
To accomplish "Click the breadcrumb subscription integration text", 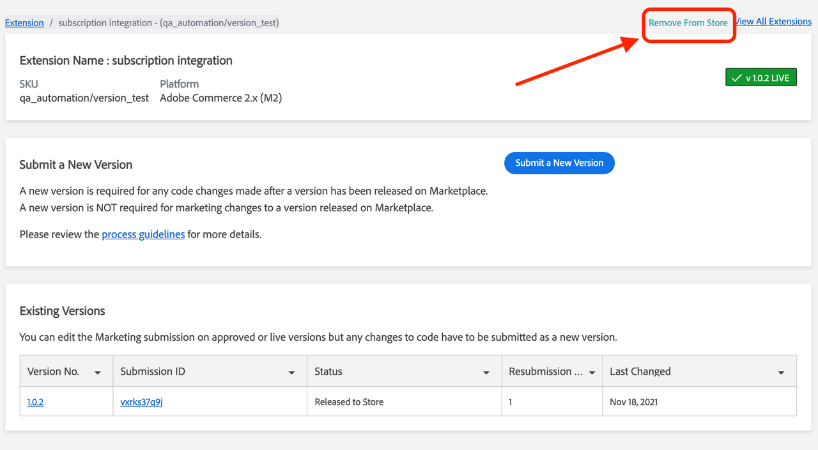I will click(169, 22).
